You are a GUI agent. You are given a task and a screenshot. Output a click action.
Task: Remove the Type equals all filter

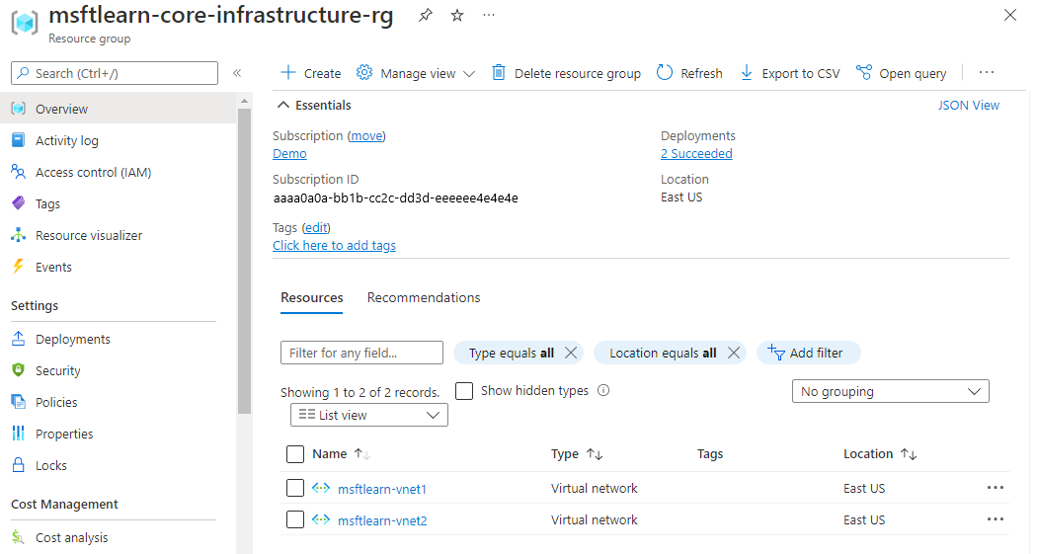coord(571,353)
